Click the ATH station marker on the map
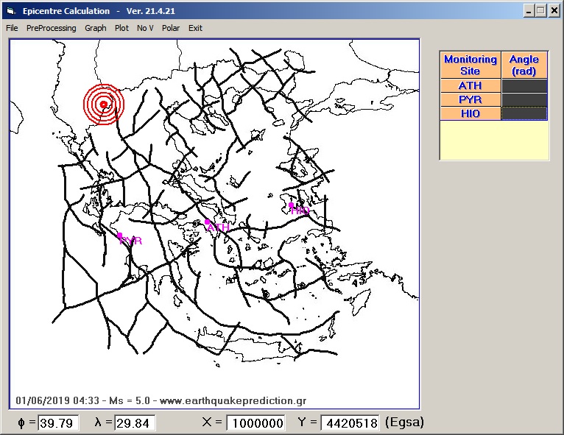Screen dimensions: 564x435 208,221
